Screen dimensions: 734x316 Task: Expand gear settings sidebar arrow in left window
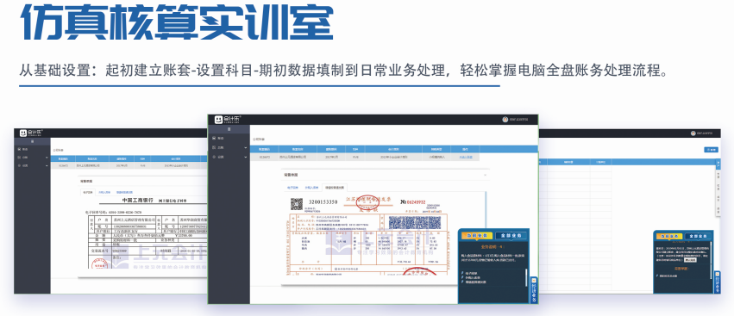[47, 165]
